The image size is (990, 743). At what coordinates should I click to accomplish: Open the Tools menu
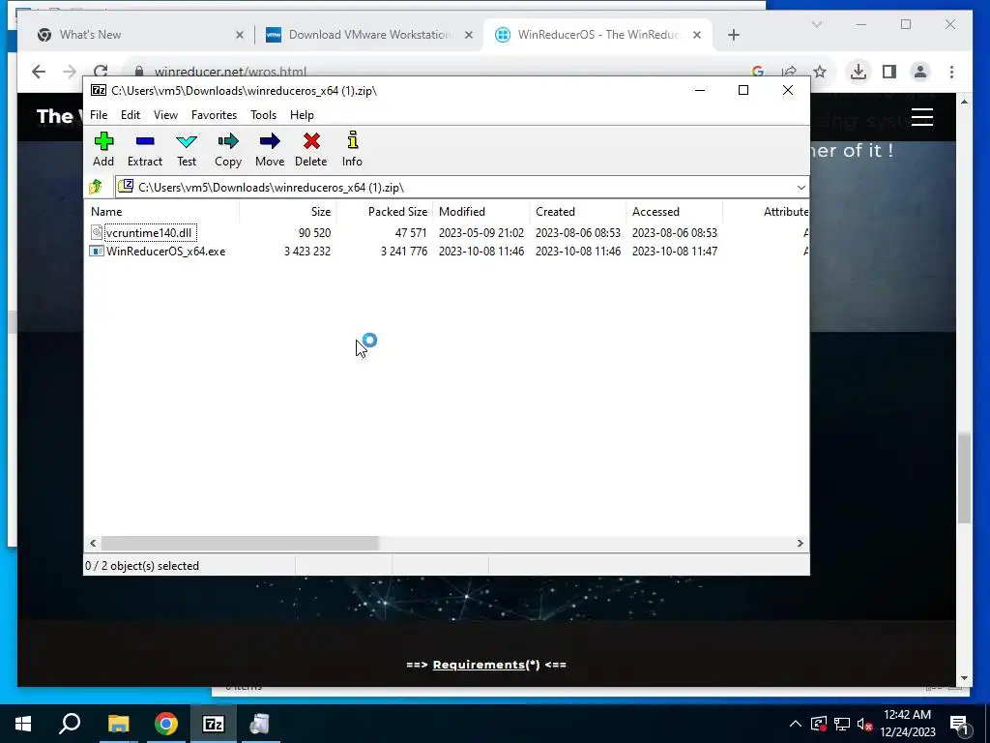pos(263,115)
